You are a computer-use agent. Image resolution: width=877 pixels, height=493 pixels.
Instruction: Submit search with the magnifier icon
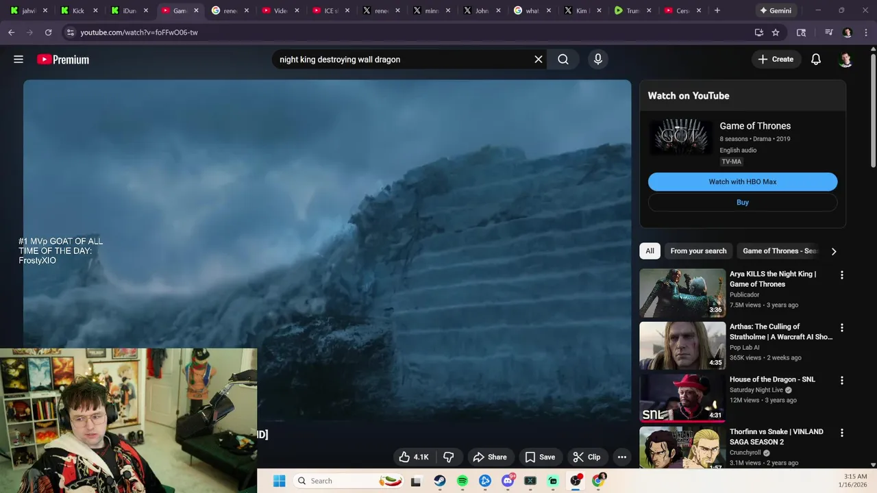(563, 60)
